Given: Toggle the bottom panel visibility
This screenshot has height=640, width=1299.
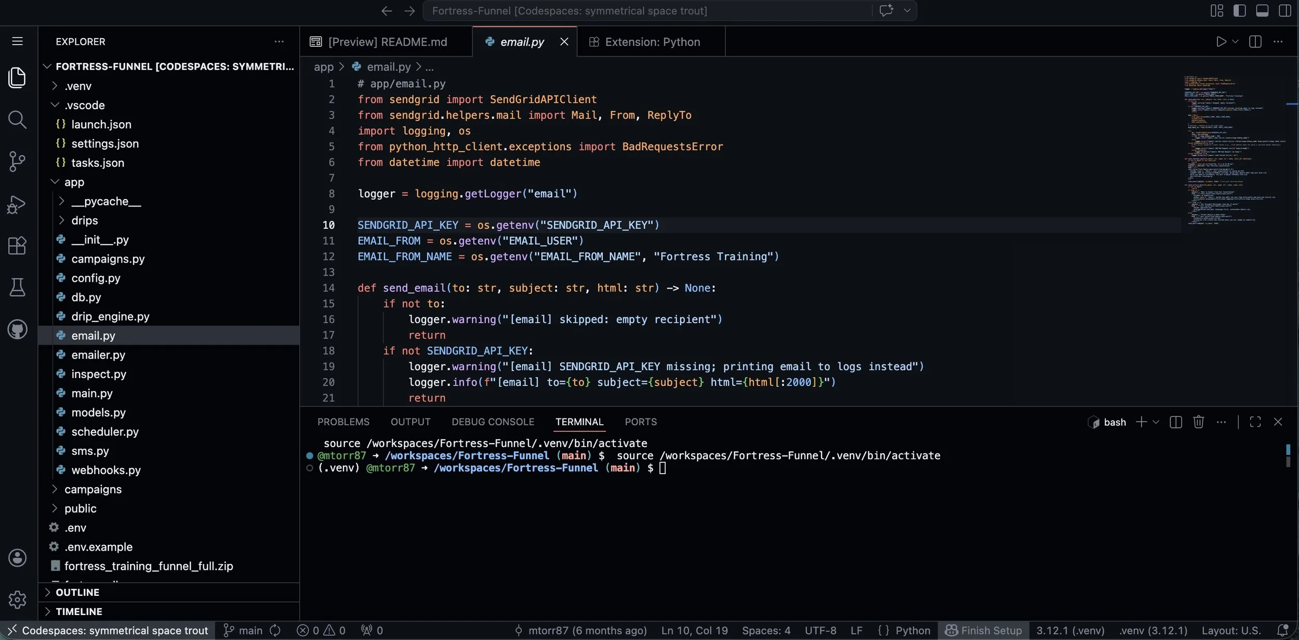Looking at the screenshot, I should click(1263, 10).
